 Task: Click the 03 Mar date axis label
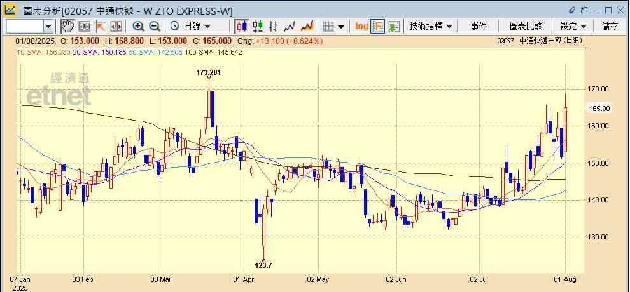point(161,279)
